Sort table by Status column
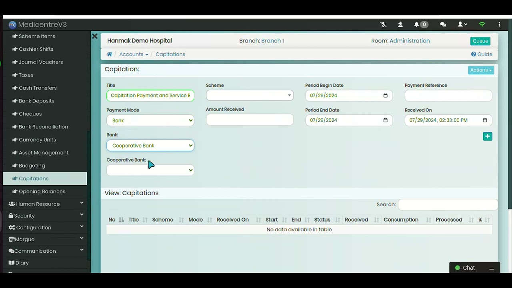Image resolution: width=512 pixels, height=288 pixels. click(327, 220)
